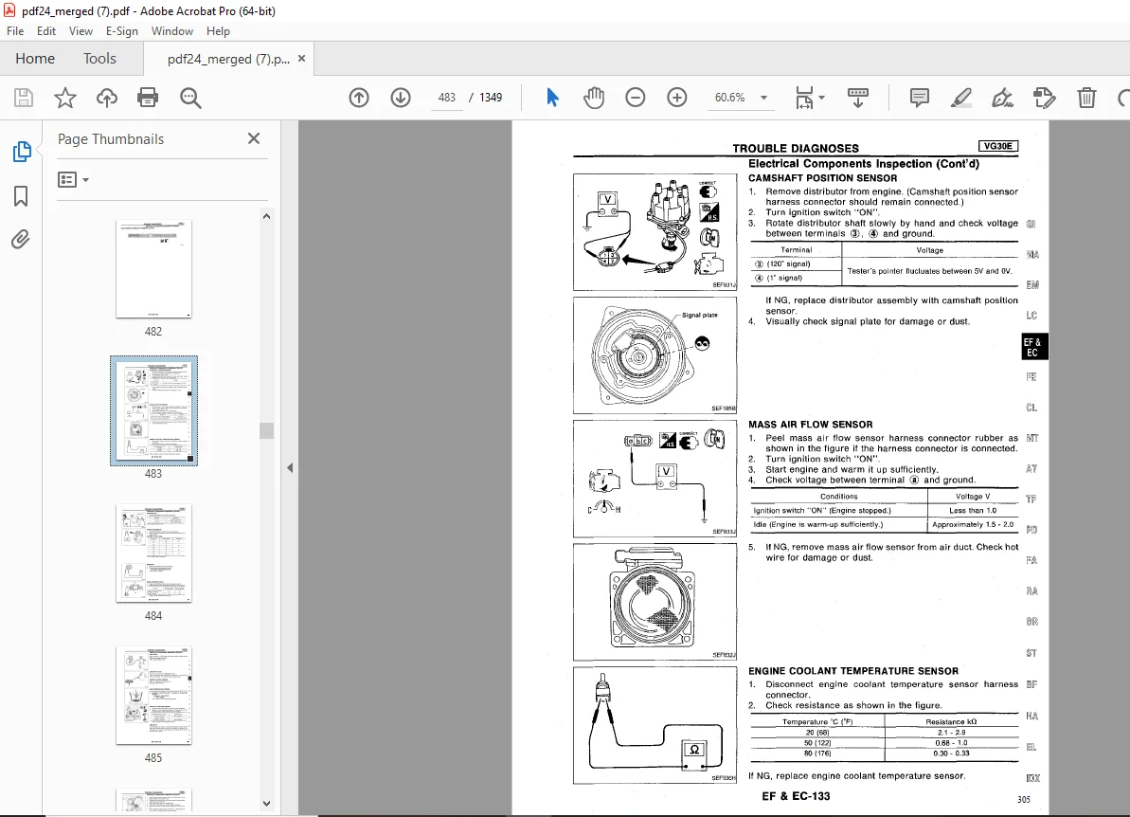Open the find text search tool
Viewport: 1130px width, 817px height.
pos(190,98)
